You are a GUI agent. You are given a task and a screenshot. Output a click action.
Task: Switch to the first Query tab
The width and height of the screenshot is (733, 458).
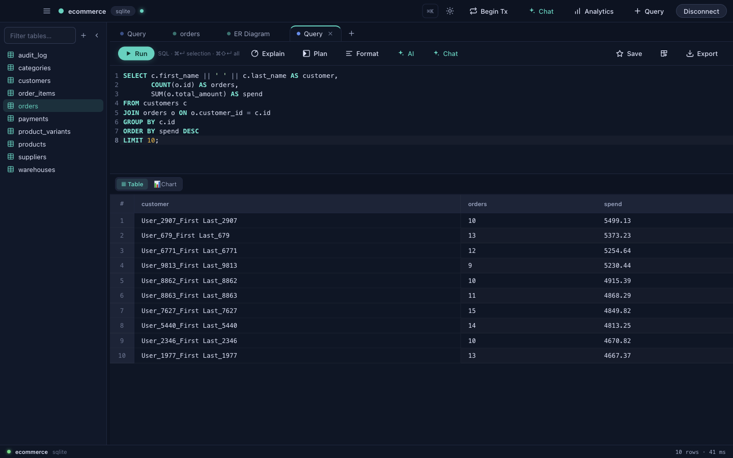(x=133, y=34)
